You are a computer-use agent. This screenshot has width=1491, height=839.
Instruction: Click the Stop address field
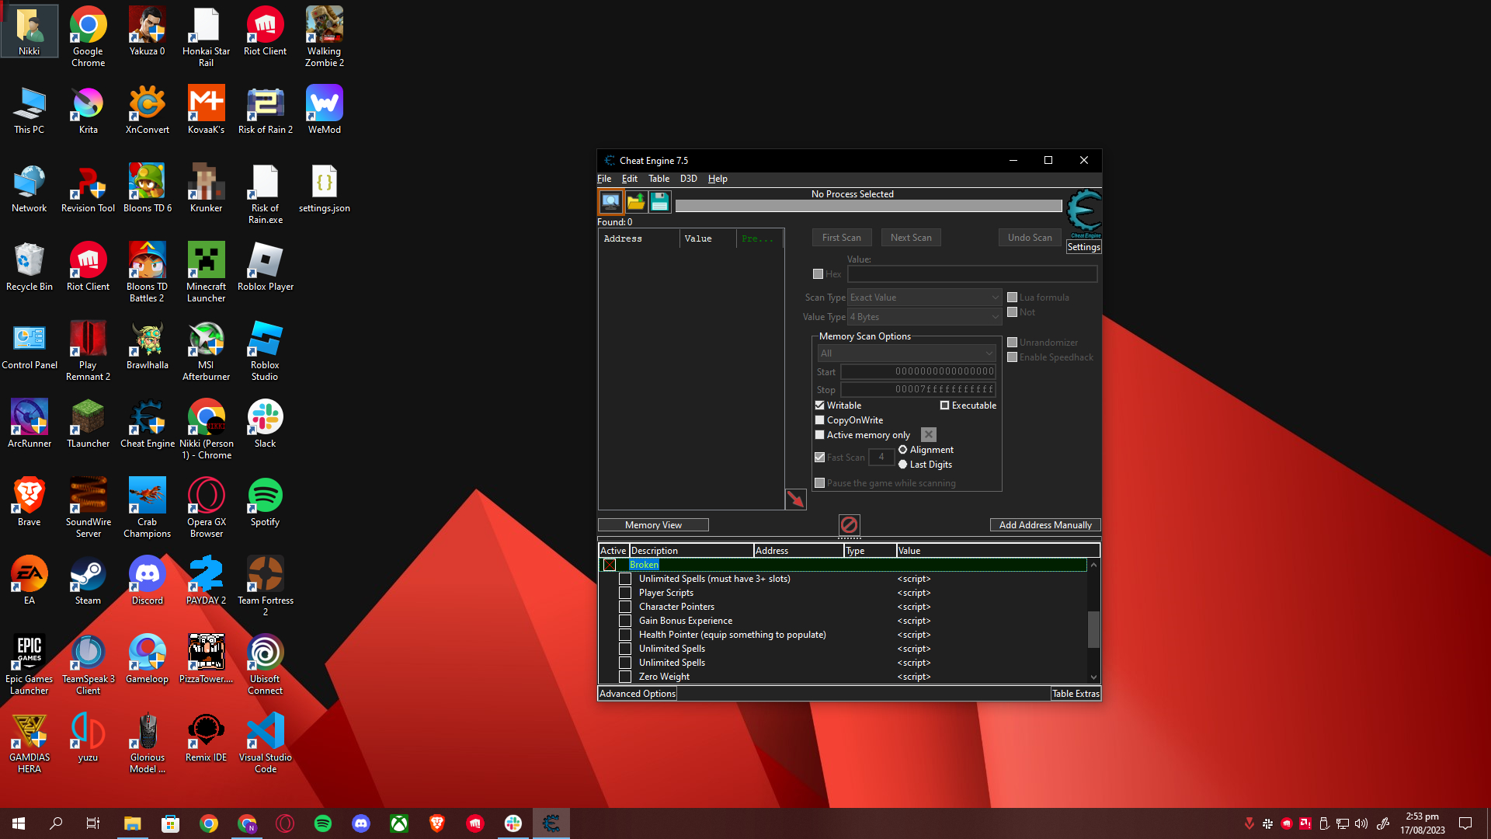[x=919, y=389]
